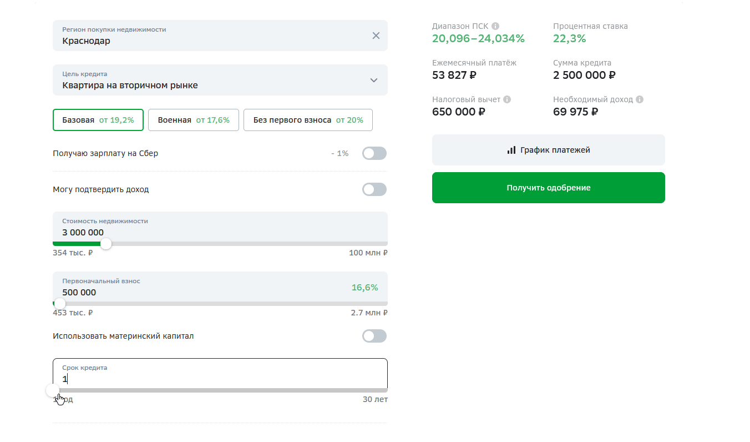This screenshot has height=442, width=750.
Task: Open График платежей button
Action: pos(549,150)
